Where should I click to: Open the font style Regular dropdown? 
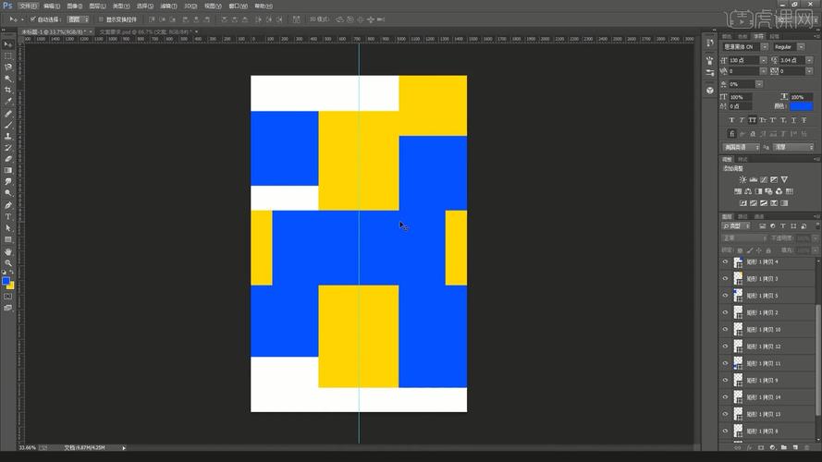click(788, 46)
